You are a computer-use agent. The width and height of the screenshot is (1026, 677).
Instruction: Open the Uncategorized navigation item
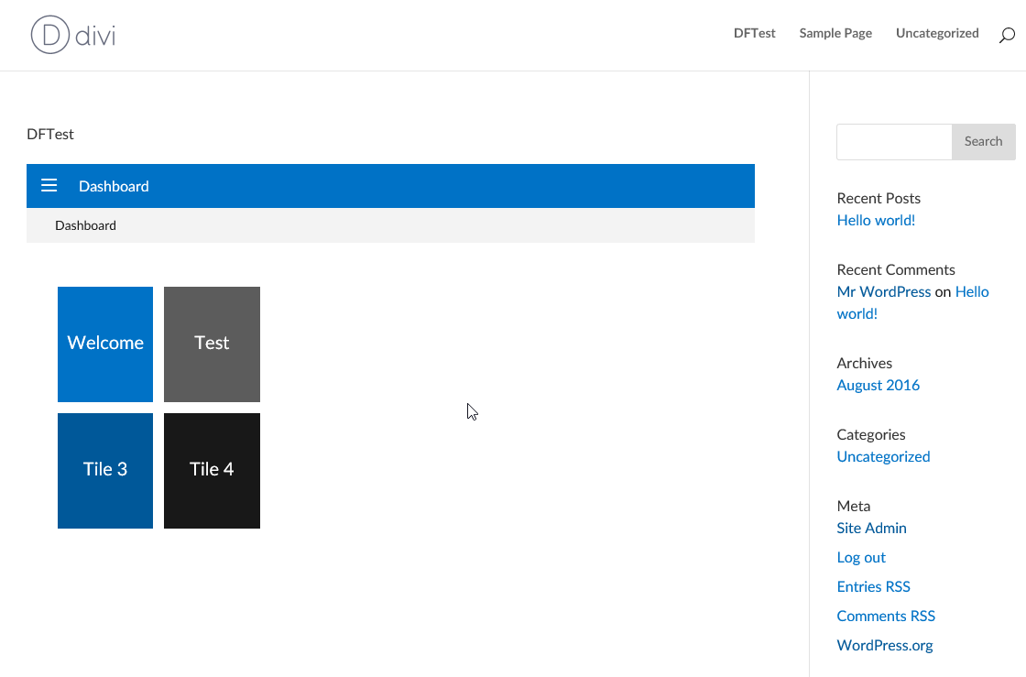tap(937, 33)
